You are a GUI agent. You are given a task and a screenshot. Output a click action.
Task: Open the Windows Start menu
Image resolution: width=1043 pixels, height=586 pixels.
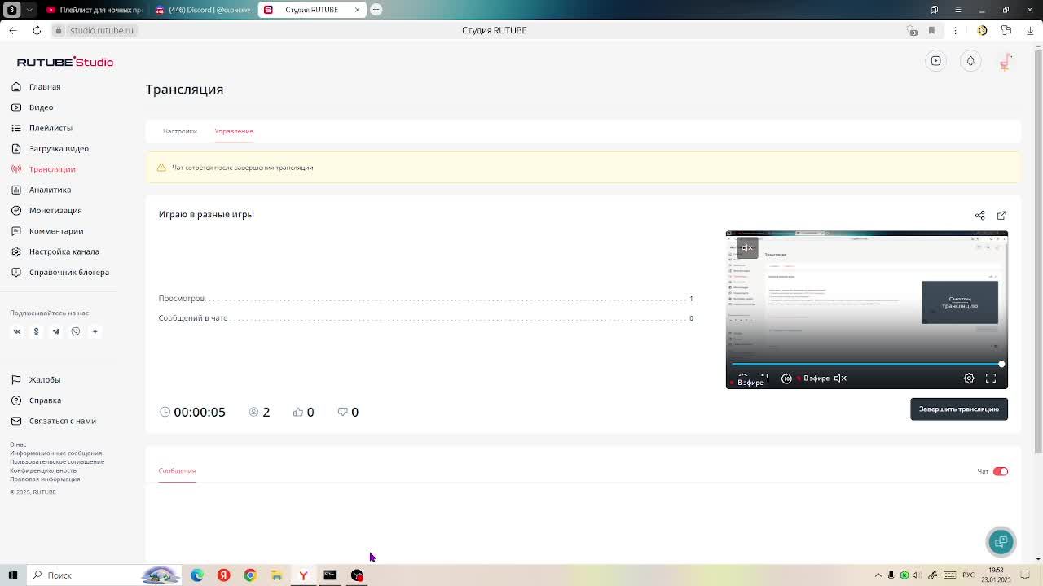click(x=13, y=575)
